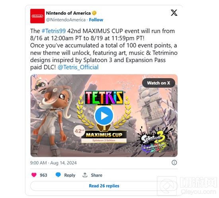Click the Reply text label

pos(70,175)
